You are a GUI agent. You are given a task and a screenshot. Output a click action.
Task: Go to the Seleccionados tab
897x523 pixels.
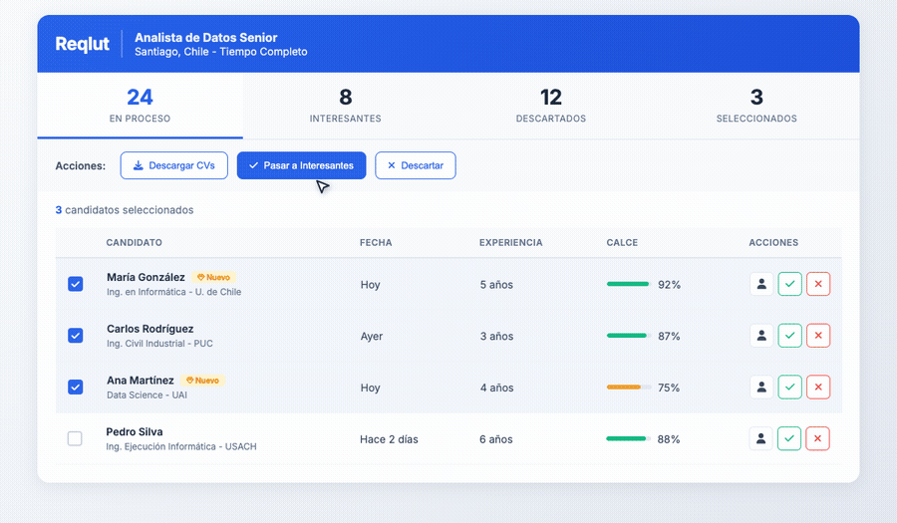pos(755,106)
